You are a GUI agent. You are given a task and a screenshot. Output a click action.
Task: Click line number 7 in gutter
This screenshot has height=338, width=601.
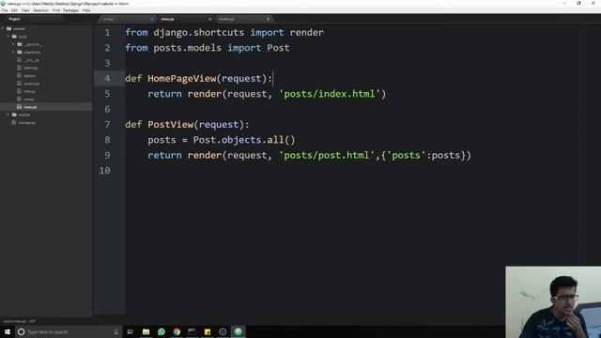coord(107,125)
